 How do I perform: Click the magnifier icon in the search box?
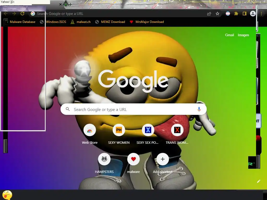[x=68, y=109]
